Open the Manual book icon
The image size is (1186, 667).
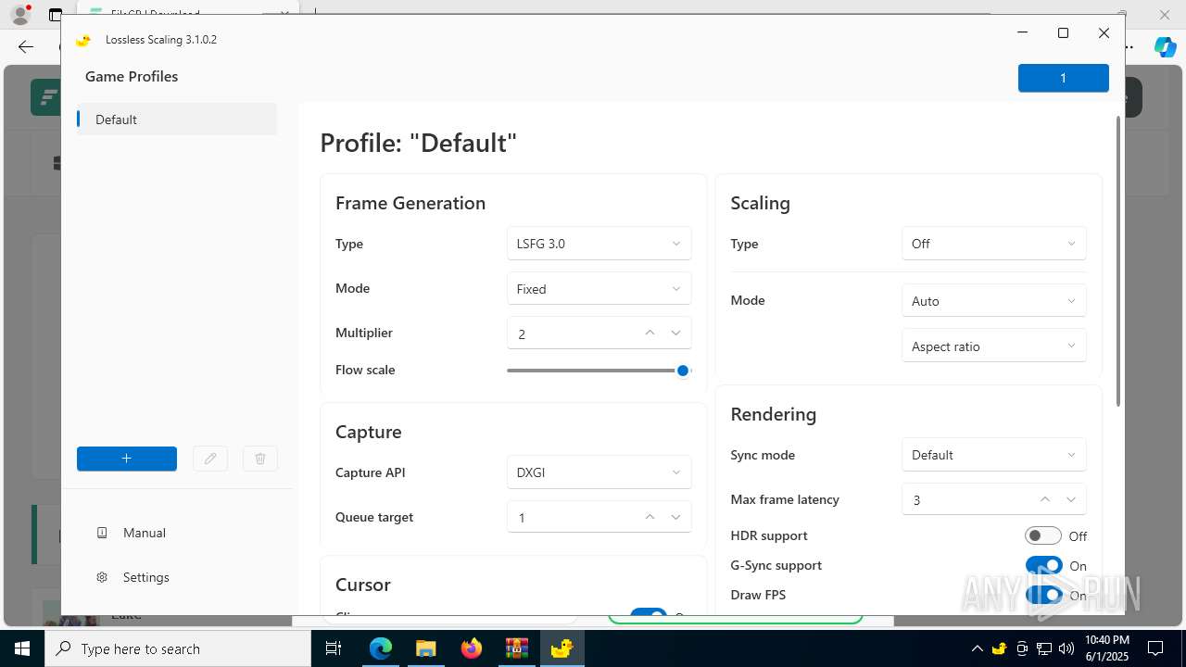tap(102, 533)
